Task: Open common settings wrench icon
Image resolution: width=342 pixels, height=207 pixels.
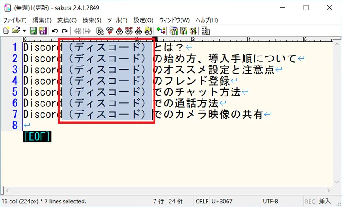Action: [193, 30]
